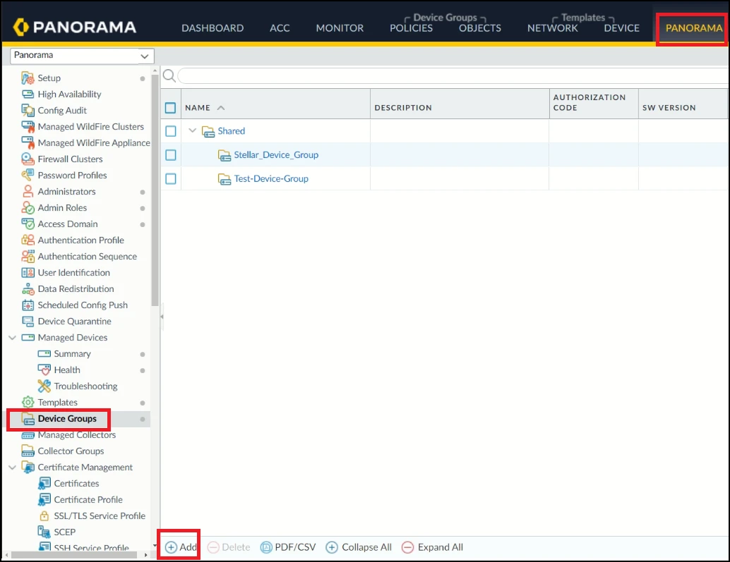Click the search magnifier icon
Viewport: 730px width, 562px height.
tap(169, 75)
